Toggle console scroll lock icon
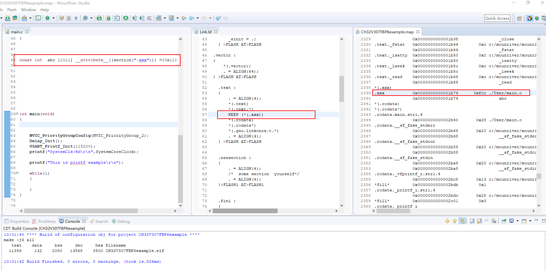 pos(480,221)
